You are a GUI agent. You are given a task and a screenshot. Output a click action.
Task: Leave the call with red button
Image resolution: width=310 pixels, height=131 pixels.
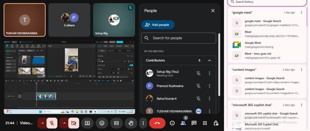tap(157, 123)
